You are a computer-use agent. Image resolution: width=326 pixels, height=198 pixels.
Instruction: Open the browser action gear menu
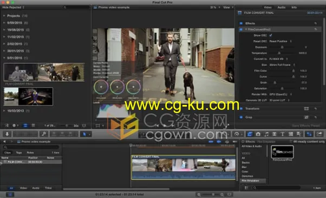point(15,126)
